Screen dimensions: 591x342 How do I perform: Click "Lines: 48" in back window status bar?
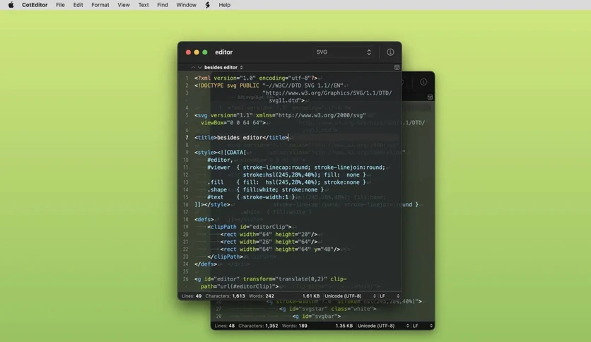(225, 326)
